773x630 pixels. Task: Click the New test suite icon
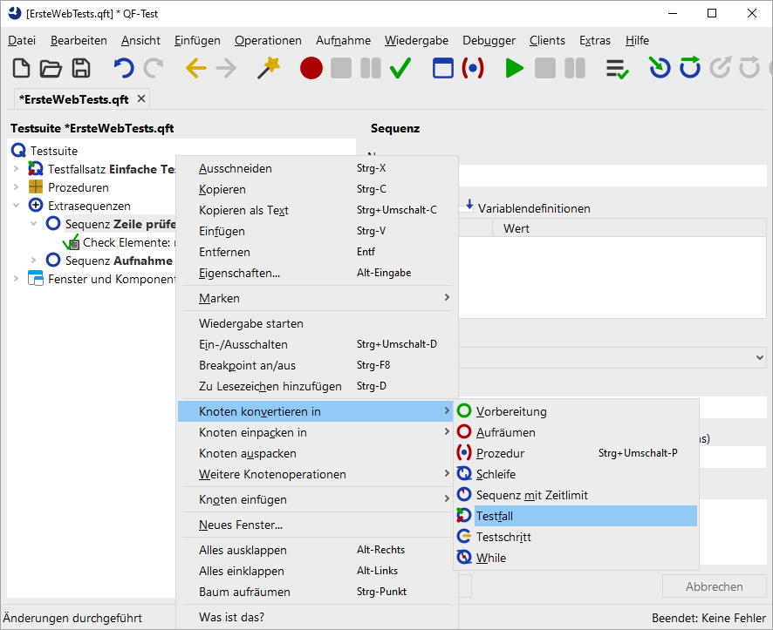(21, 68)
